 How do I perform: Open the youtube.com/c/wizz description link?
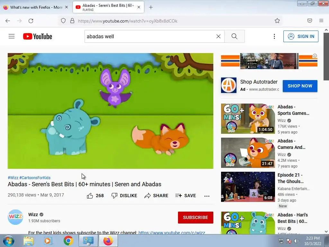[x=172, y=233]
